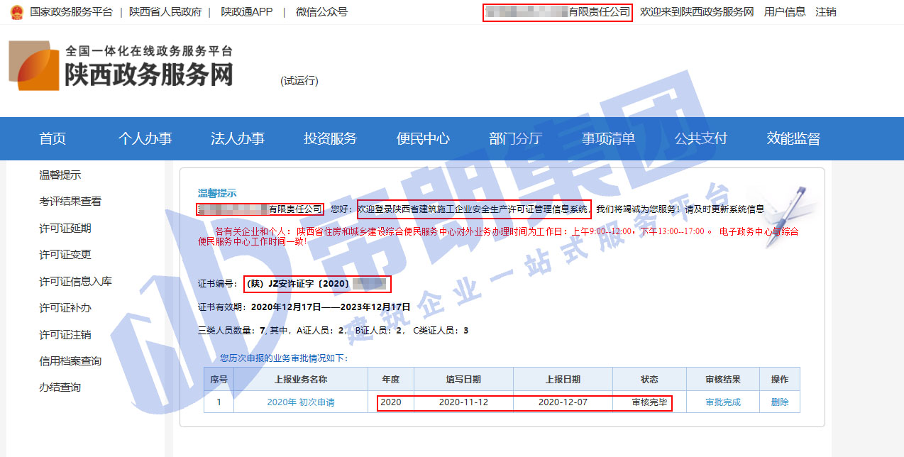
Task: Click the 上报业务名称 column header
Action: pyautogui.click(x=301, y=380)
